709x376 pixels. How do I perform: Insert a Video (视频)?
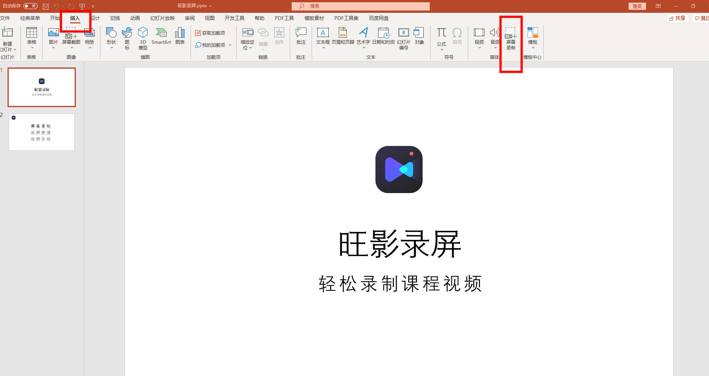coord(479,38)
